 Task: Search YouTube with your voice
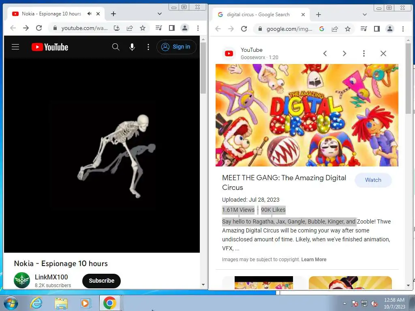[132, 47]
